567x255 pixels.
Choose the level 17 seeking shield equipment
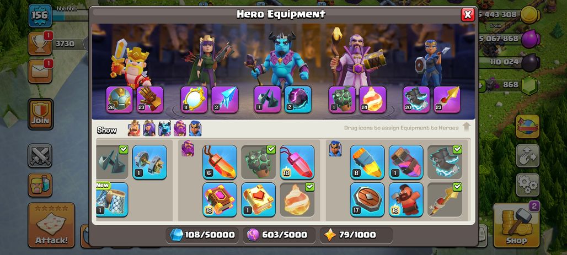coord(367,200)
